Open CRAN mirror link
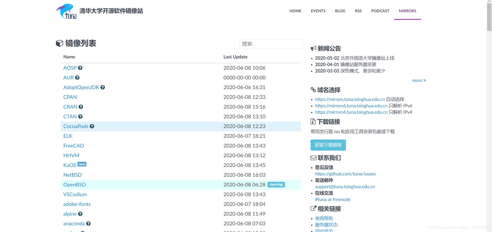The image size is (492, 232). tap(70, 107)
